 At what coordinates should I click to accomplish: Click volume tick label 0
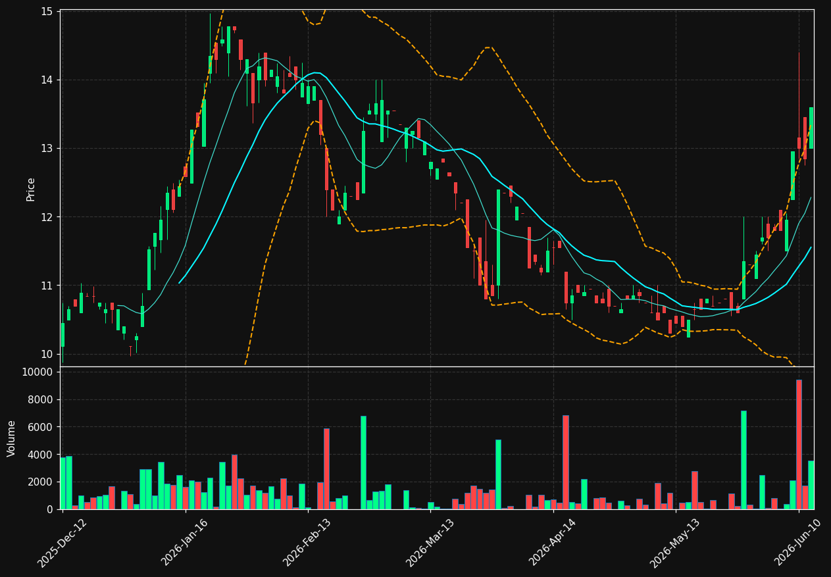(51, 509)
